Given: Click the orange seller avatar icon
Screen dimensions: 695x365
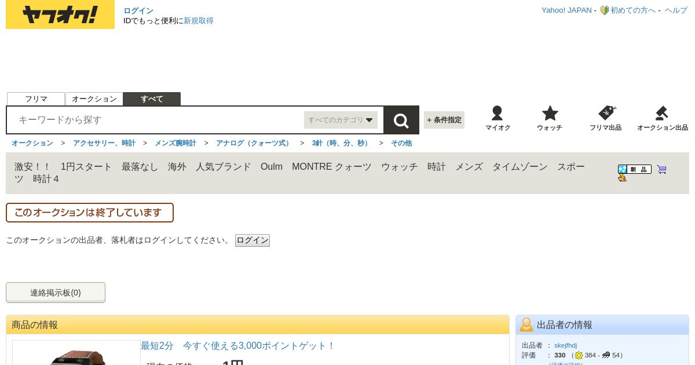Looking at the screenshot, I should pyautogui.click(x=526, y=324).
